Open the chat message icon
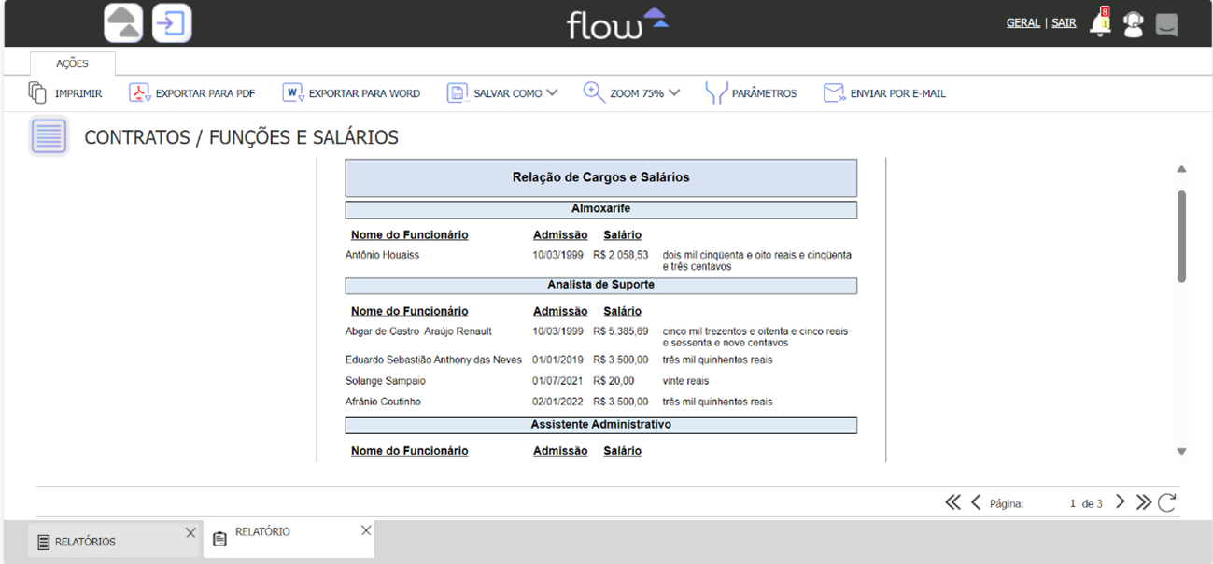 [x=1166, y=24]
